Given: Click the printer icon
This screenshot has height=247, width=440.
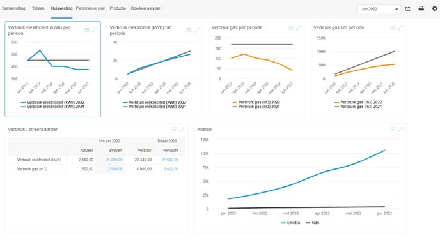Looking at the screenshot, I should click(421, 9).
